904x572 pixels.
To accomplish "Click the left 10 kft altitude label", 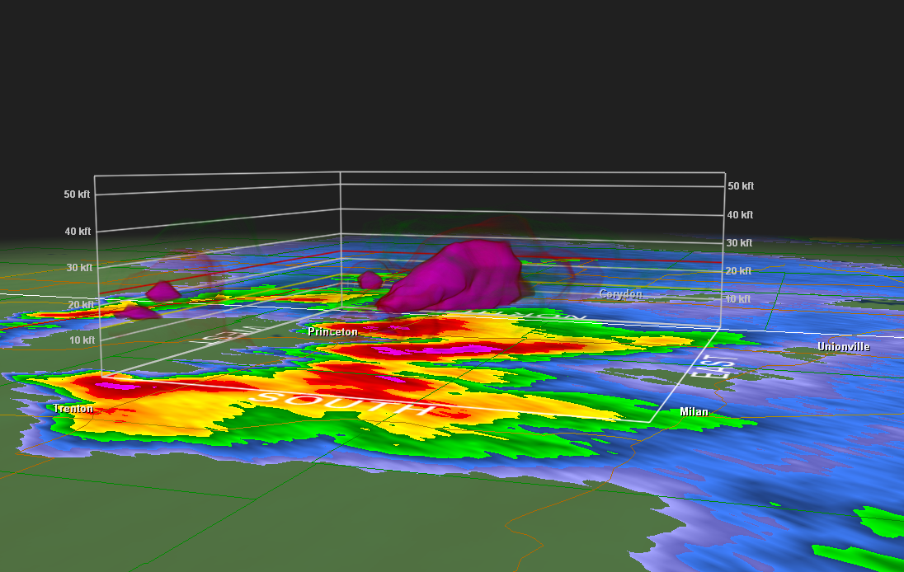I will [x=82, y=340].
